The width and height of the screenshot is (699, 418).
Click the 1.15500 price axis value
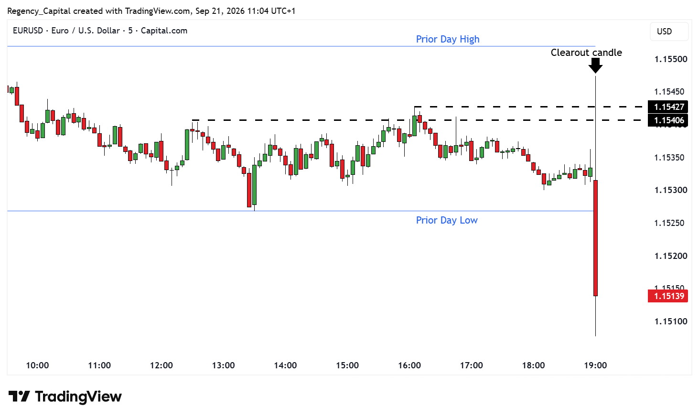click(x=671, y=59)
